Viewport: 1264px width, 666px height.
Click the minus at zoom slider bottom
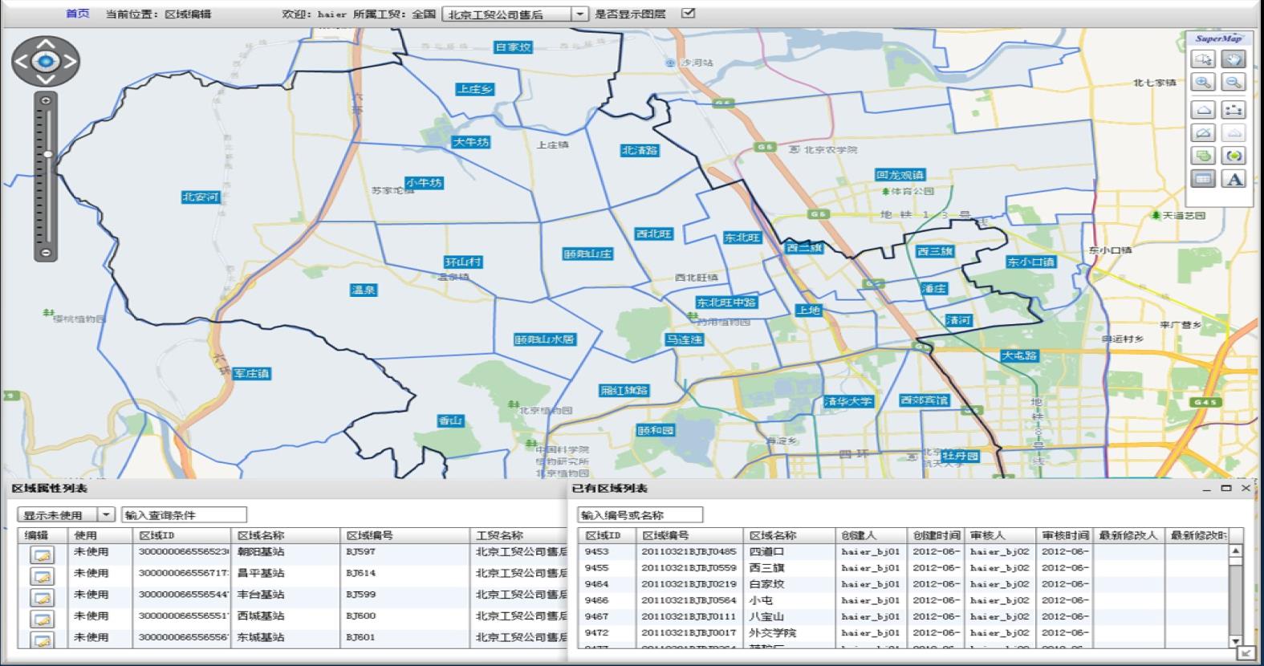pos(46,253)
